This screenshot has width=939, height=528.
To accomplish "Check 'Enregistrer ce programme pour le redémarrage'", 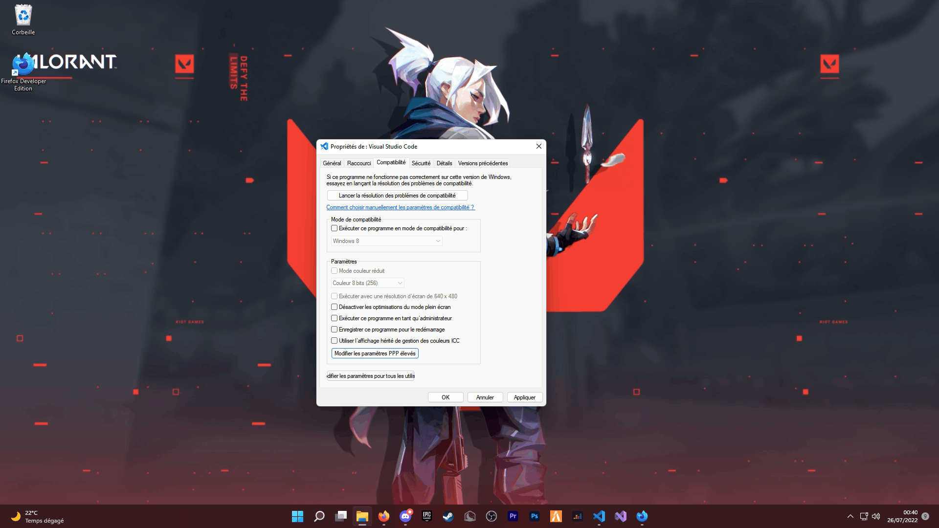I will tap(335, 330).
